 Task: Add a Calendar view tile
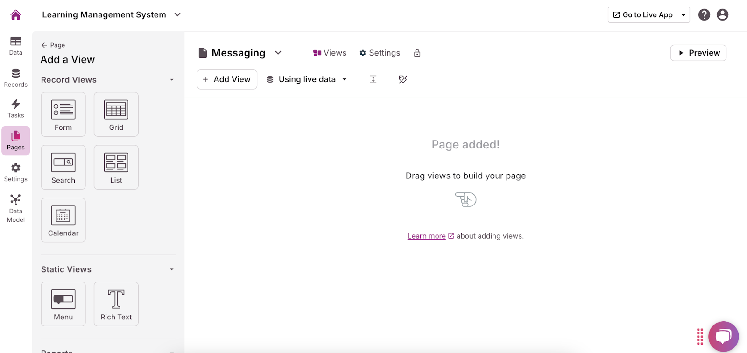63,220
